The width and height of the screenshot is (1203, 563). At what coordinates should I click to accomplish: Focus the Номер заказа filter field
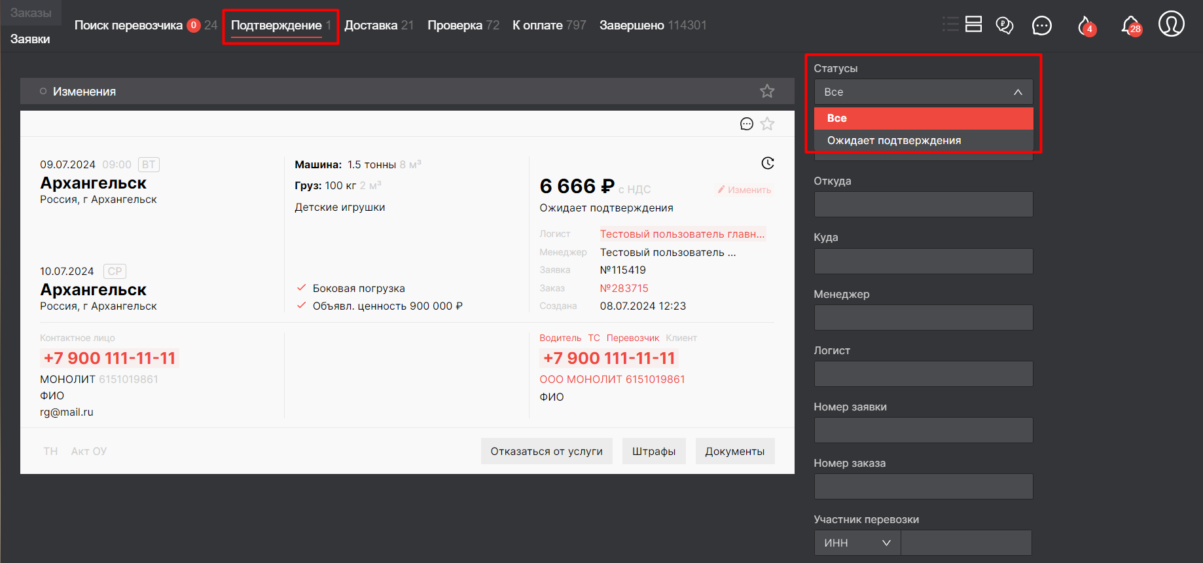pos(924,486)
